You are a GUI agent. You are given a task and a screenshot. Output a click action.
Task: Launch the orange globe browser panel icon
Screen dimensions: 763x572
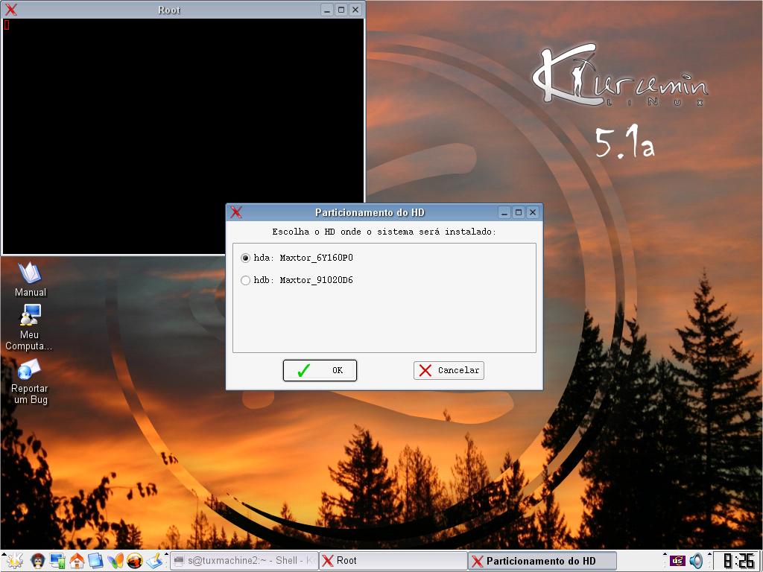point(135,561)
